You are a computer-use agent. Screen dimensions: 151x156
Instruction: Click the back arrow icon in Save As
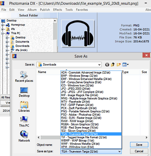click(x=107, y=65)
